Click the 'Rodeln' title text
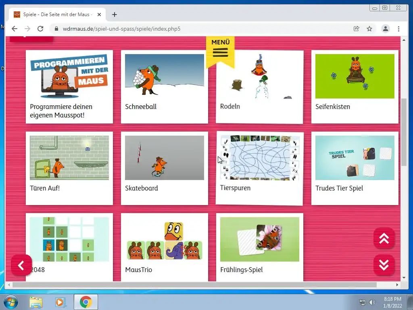Image resolution: width=413 pixels, height=310 pixels. pyautogui.click(x=230, y=107)
